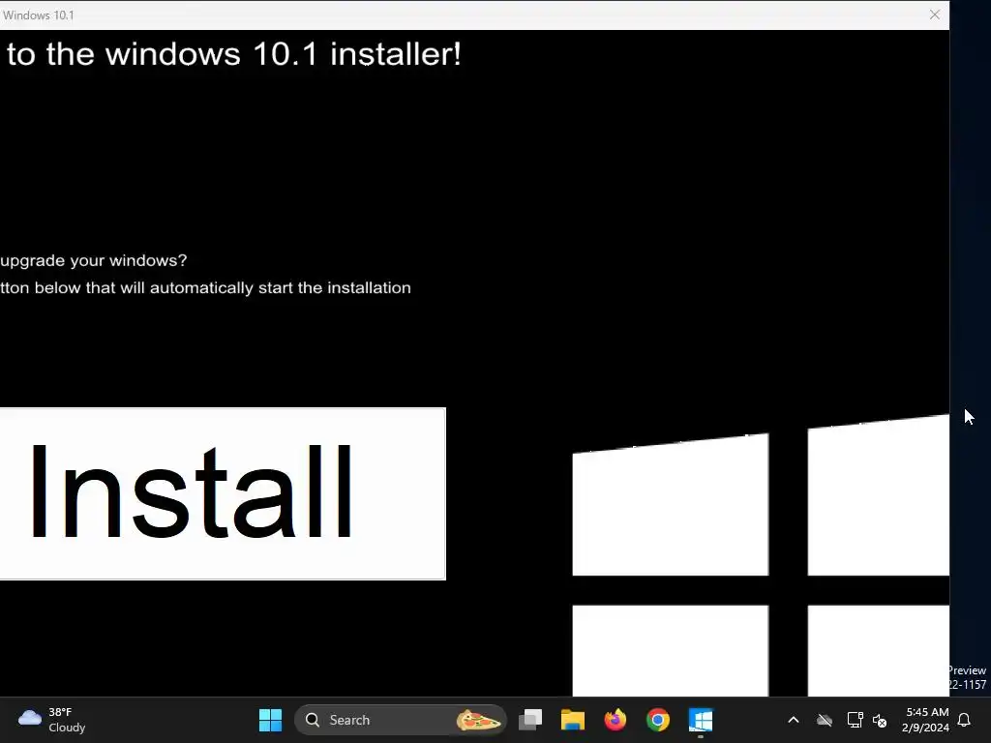991x743 pixels.
Task: Launch Google Chrome from the taskbar
Action: coord(658,720)
